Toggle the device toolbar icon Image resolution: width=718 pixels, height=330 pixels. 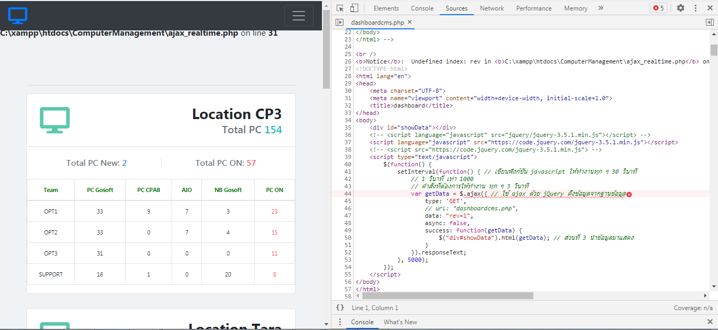(x=354, y=8)
